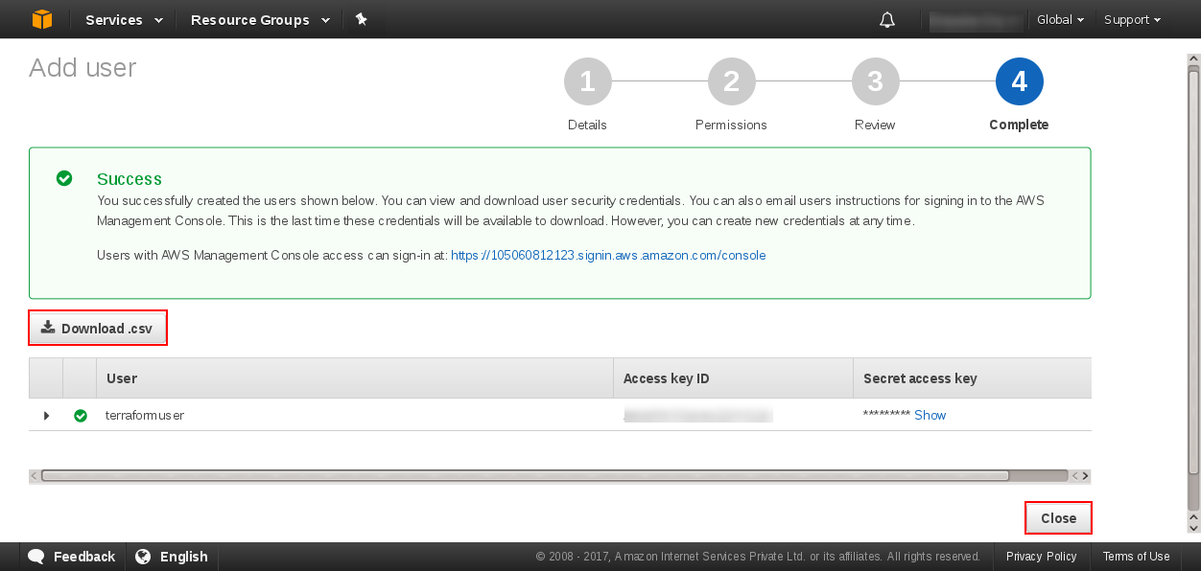Click the horizontal table scrollbar

(x=525, y=475)
